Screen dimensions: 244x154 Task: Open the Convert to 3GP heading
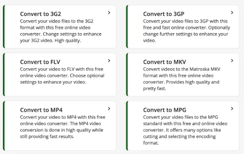coord(164,14)
